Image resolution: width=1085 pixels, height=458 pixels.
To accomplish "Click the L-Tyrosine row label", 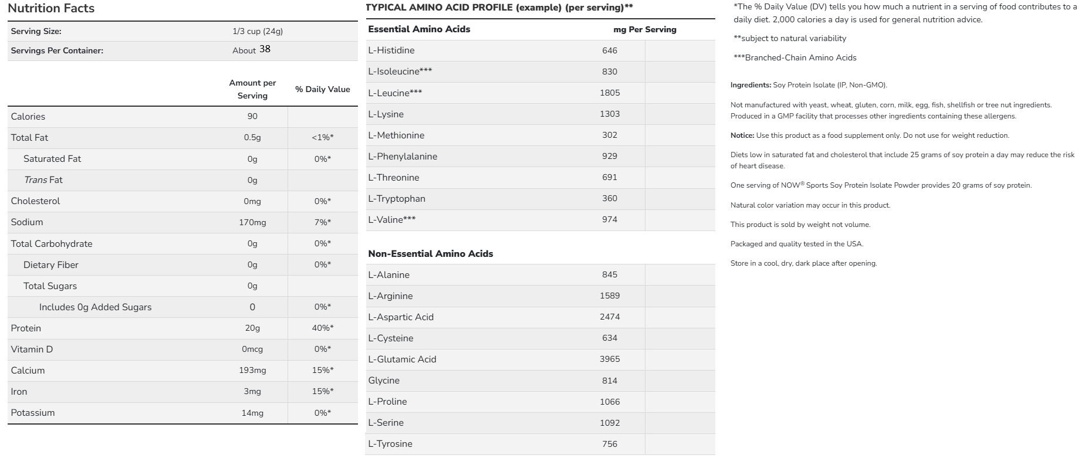I will pos(390,444).
